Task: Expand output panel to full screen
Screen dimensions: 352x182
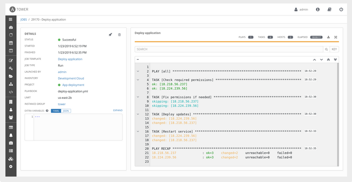Action: click(336, 37)
